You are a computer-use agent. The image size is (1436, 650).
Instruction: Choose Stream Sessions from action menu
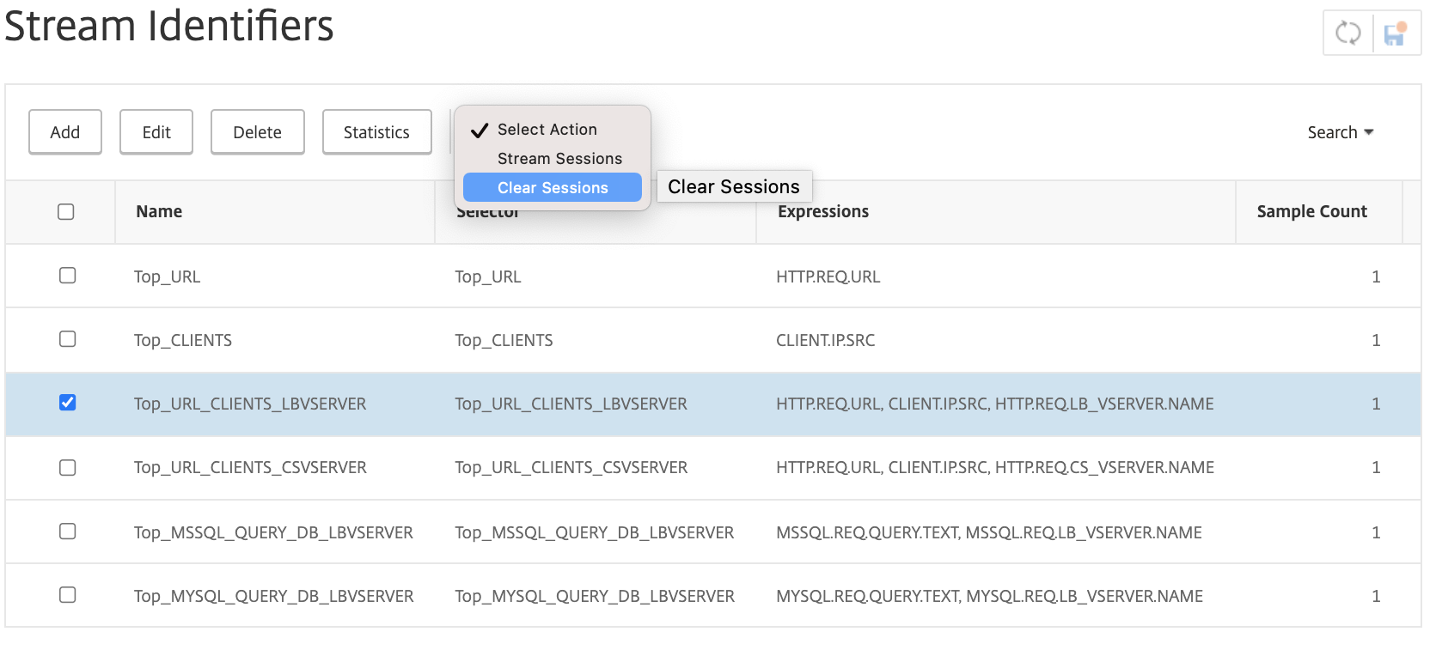[x=553, y=159]
